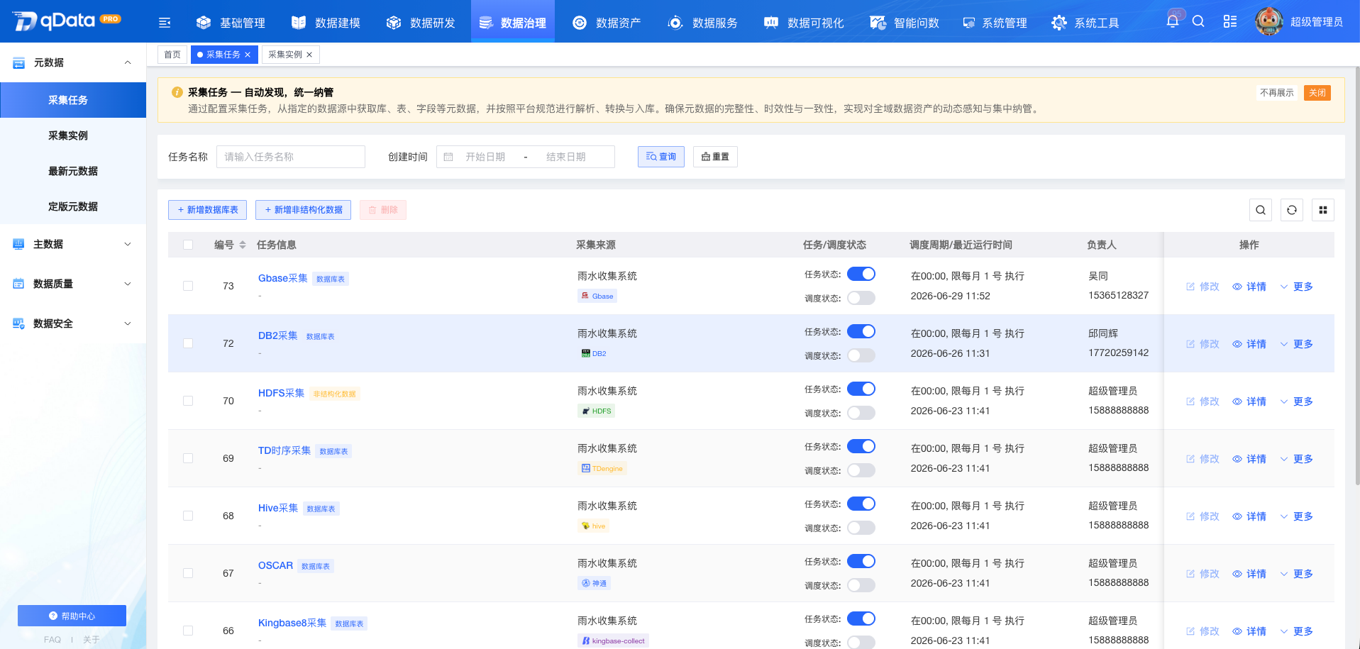Select 采集实例 in sidebar
Viewport: 1360px width, 649px height.
pyautogui.click(x=73, y=135)
